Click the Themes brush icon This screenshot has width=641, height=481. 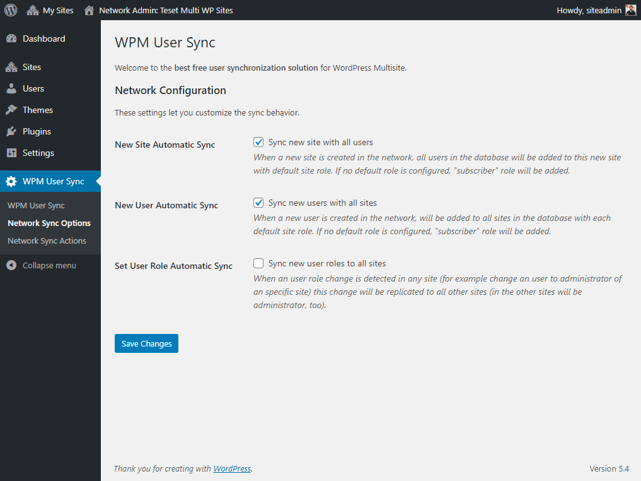point(11,110)
